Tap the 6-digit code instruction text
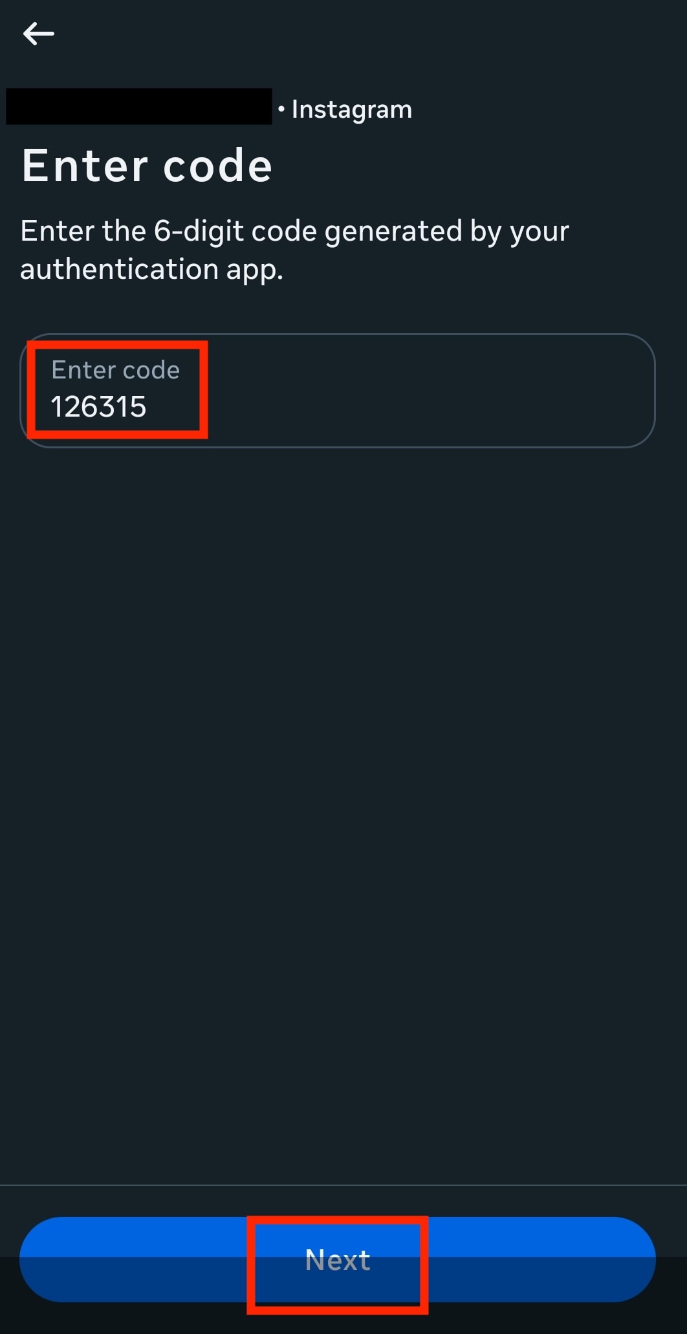This screenshot has width=687, height=1334. [x=294, y=249]
